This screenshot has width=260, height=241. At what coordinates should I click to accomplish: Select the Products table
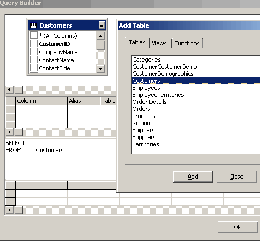coord(144,116)
